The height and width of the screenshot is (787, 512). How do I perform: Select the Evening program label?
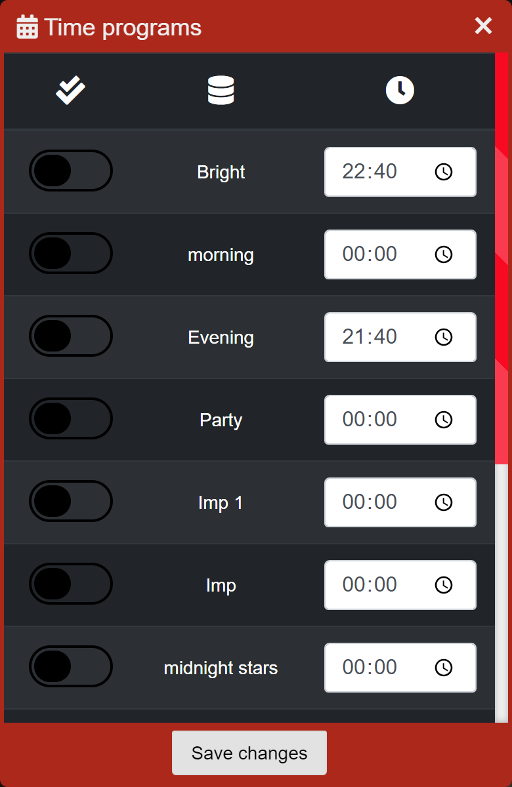221,337
